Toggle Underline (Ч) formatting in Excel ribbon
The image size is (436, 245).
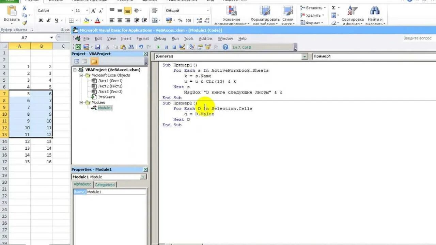click(x=57, y=20)
